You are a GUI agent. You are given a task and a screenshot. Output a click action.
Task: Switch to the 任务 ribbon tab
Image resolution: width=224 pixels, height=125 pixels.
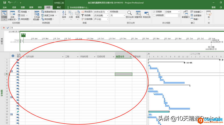[14, 7]
